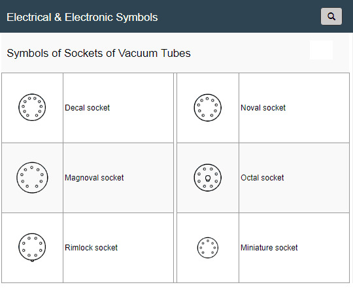Pick the Rimlock socket symbol
Screen dimensions: 353x289
coord(32,247)
